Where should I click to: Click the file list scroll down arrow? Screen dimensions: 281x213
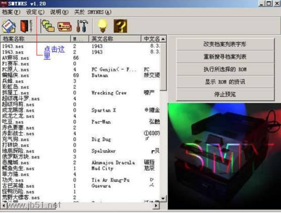[x=163, y=198]
